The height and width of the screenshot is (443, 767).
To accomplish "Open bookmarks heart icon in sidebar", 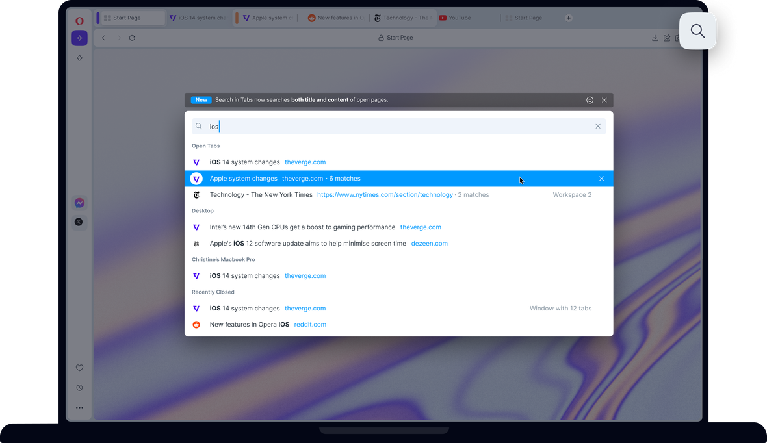I will [79, 368].
